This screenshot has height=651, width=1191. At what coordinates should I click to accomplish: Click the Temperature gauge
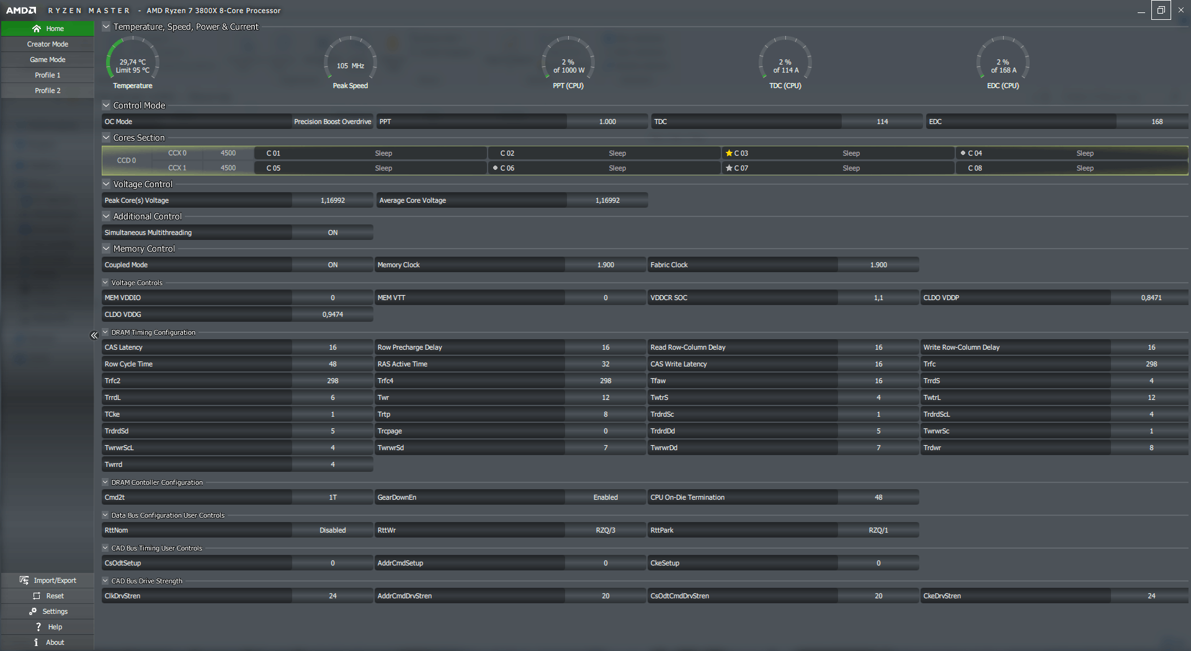[x=133, y=63]
